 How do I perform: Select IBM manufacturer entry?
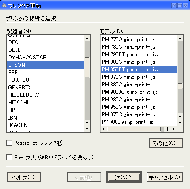(45, 118)
